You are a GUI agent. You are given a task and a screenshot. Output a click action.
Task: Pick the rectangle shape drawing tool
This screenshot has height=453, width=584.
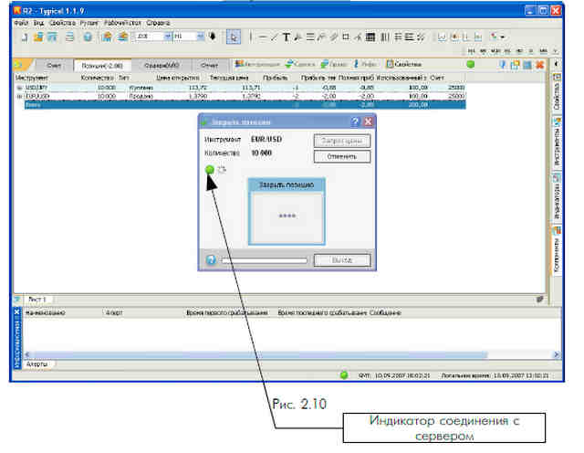tap(346, 37)
